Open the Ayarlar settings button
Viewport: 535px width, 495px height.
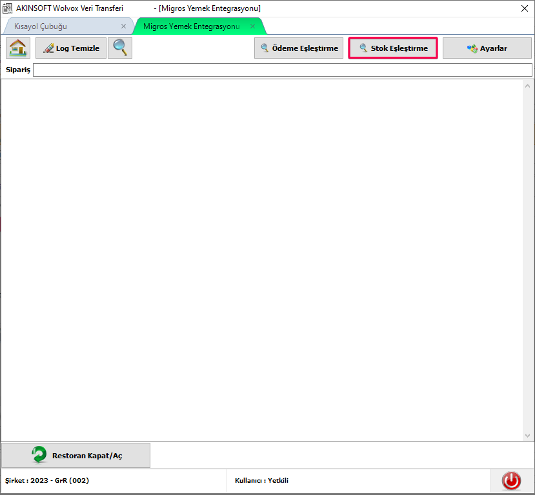[487, 48]
